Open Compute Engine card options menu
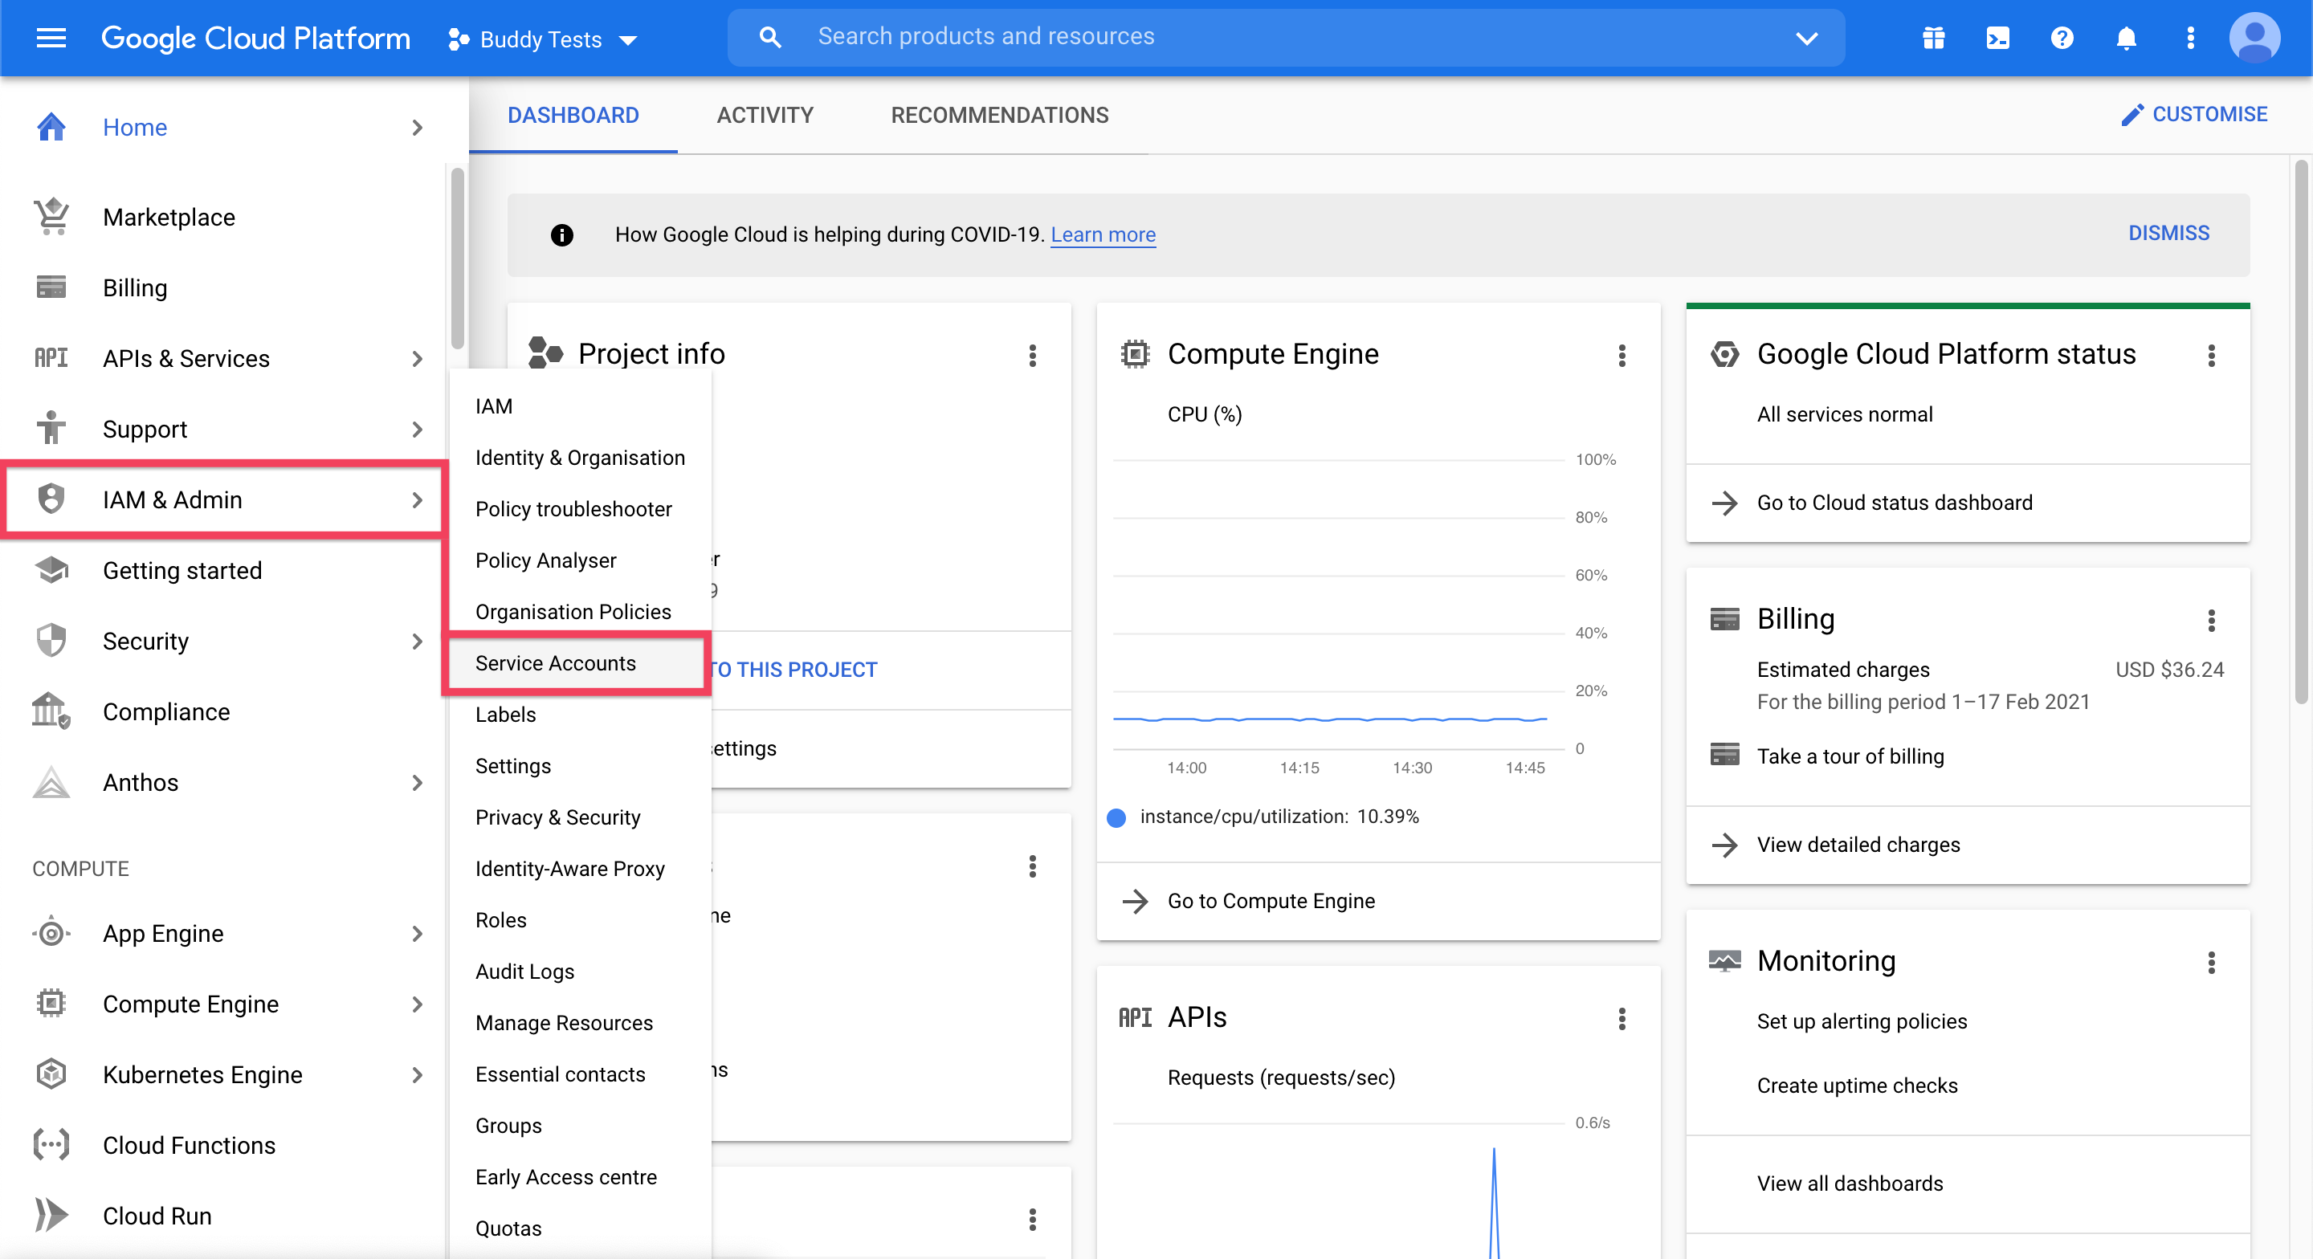This screenshot has height=1259, width=2313. (x=1622, y=356)
